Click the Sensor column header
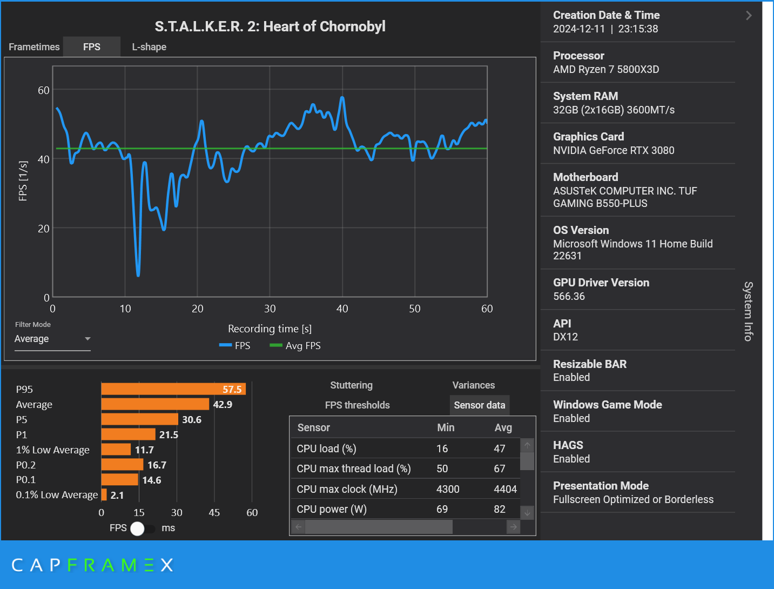Image resolution: width=774 pixels, height=589 pixels. (x=314, y=427)
